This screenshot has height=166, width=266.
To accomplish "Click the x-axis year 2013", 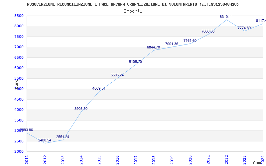I will tap(63, 160).
